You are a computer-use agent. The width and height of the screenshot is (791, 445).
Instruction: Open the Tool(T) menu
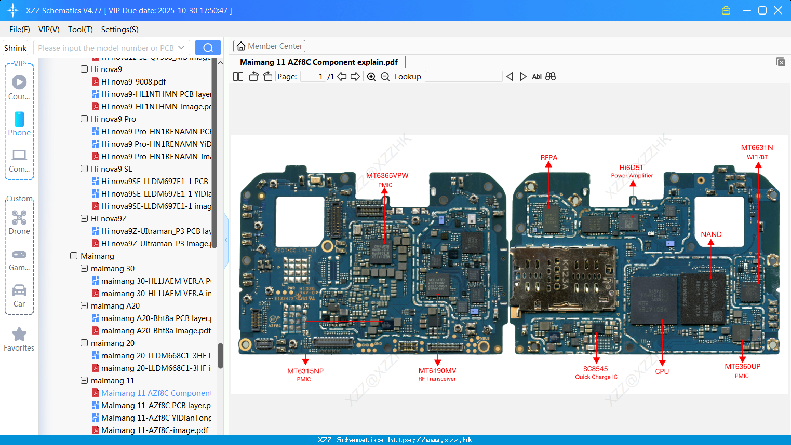81,30
